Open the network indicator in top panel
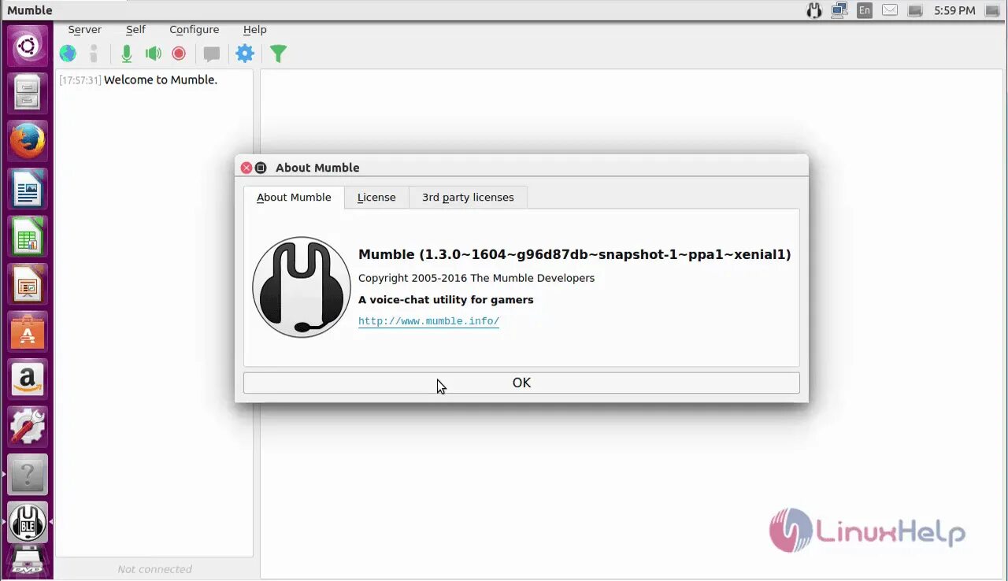Screen dimensions: 1008x581 click(839, 10)
